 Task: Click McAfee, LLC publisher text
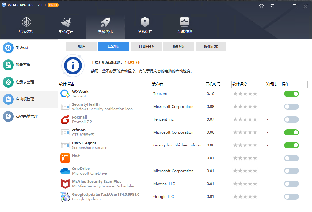click(164, 184)
